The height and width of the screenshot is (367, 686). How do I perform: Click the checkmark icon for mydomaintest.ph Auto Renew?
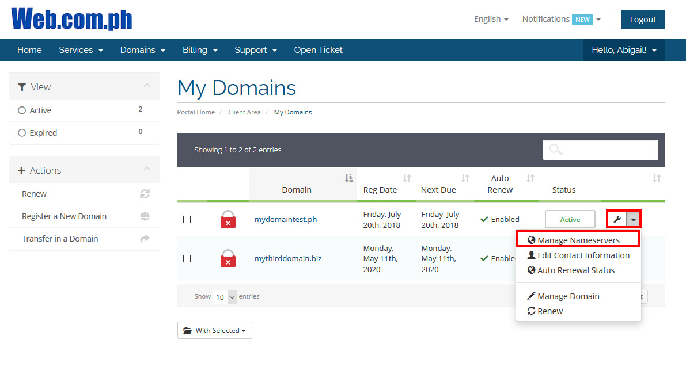click(x=484, y=219)
